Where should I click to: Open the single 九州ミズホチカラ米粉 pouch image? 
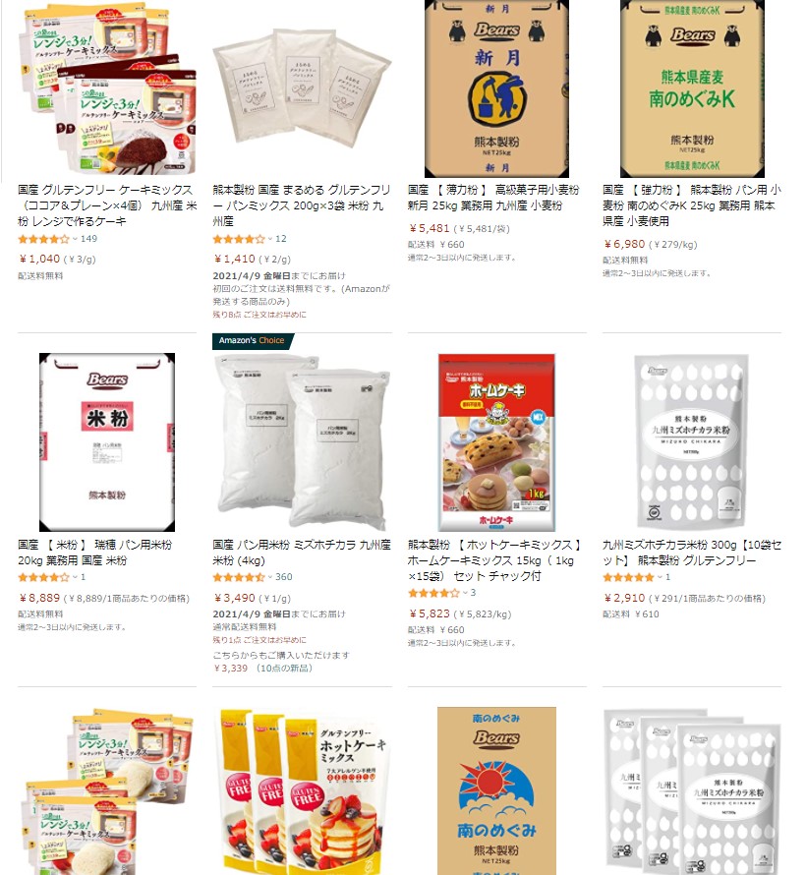[x=692, y=442]
